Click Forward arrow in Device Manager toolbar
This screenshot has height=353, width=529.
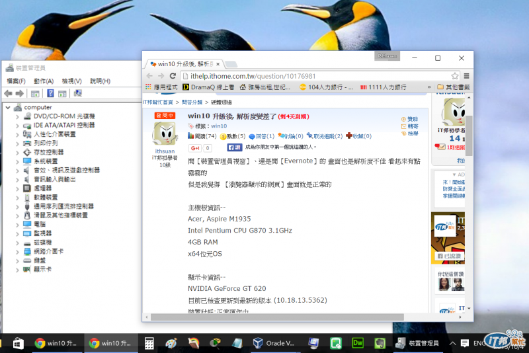pyautogui.click(x=20, y=93)
